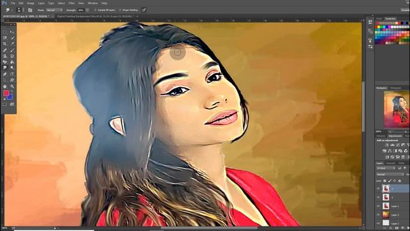The width and height of the screenshot is (410, 231).
Task: Select the Smudge tool
Action: click(5, 68)
